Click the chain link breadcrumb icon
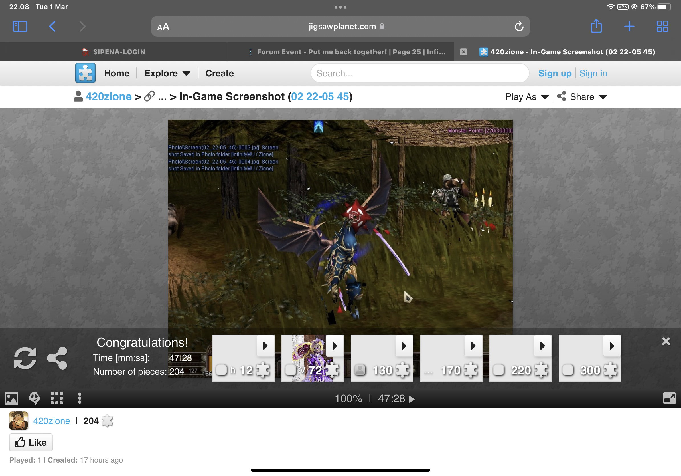This screenshot has height=476, width=681. 149,96
